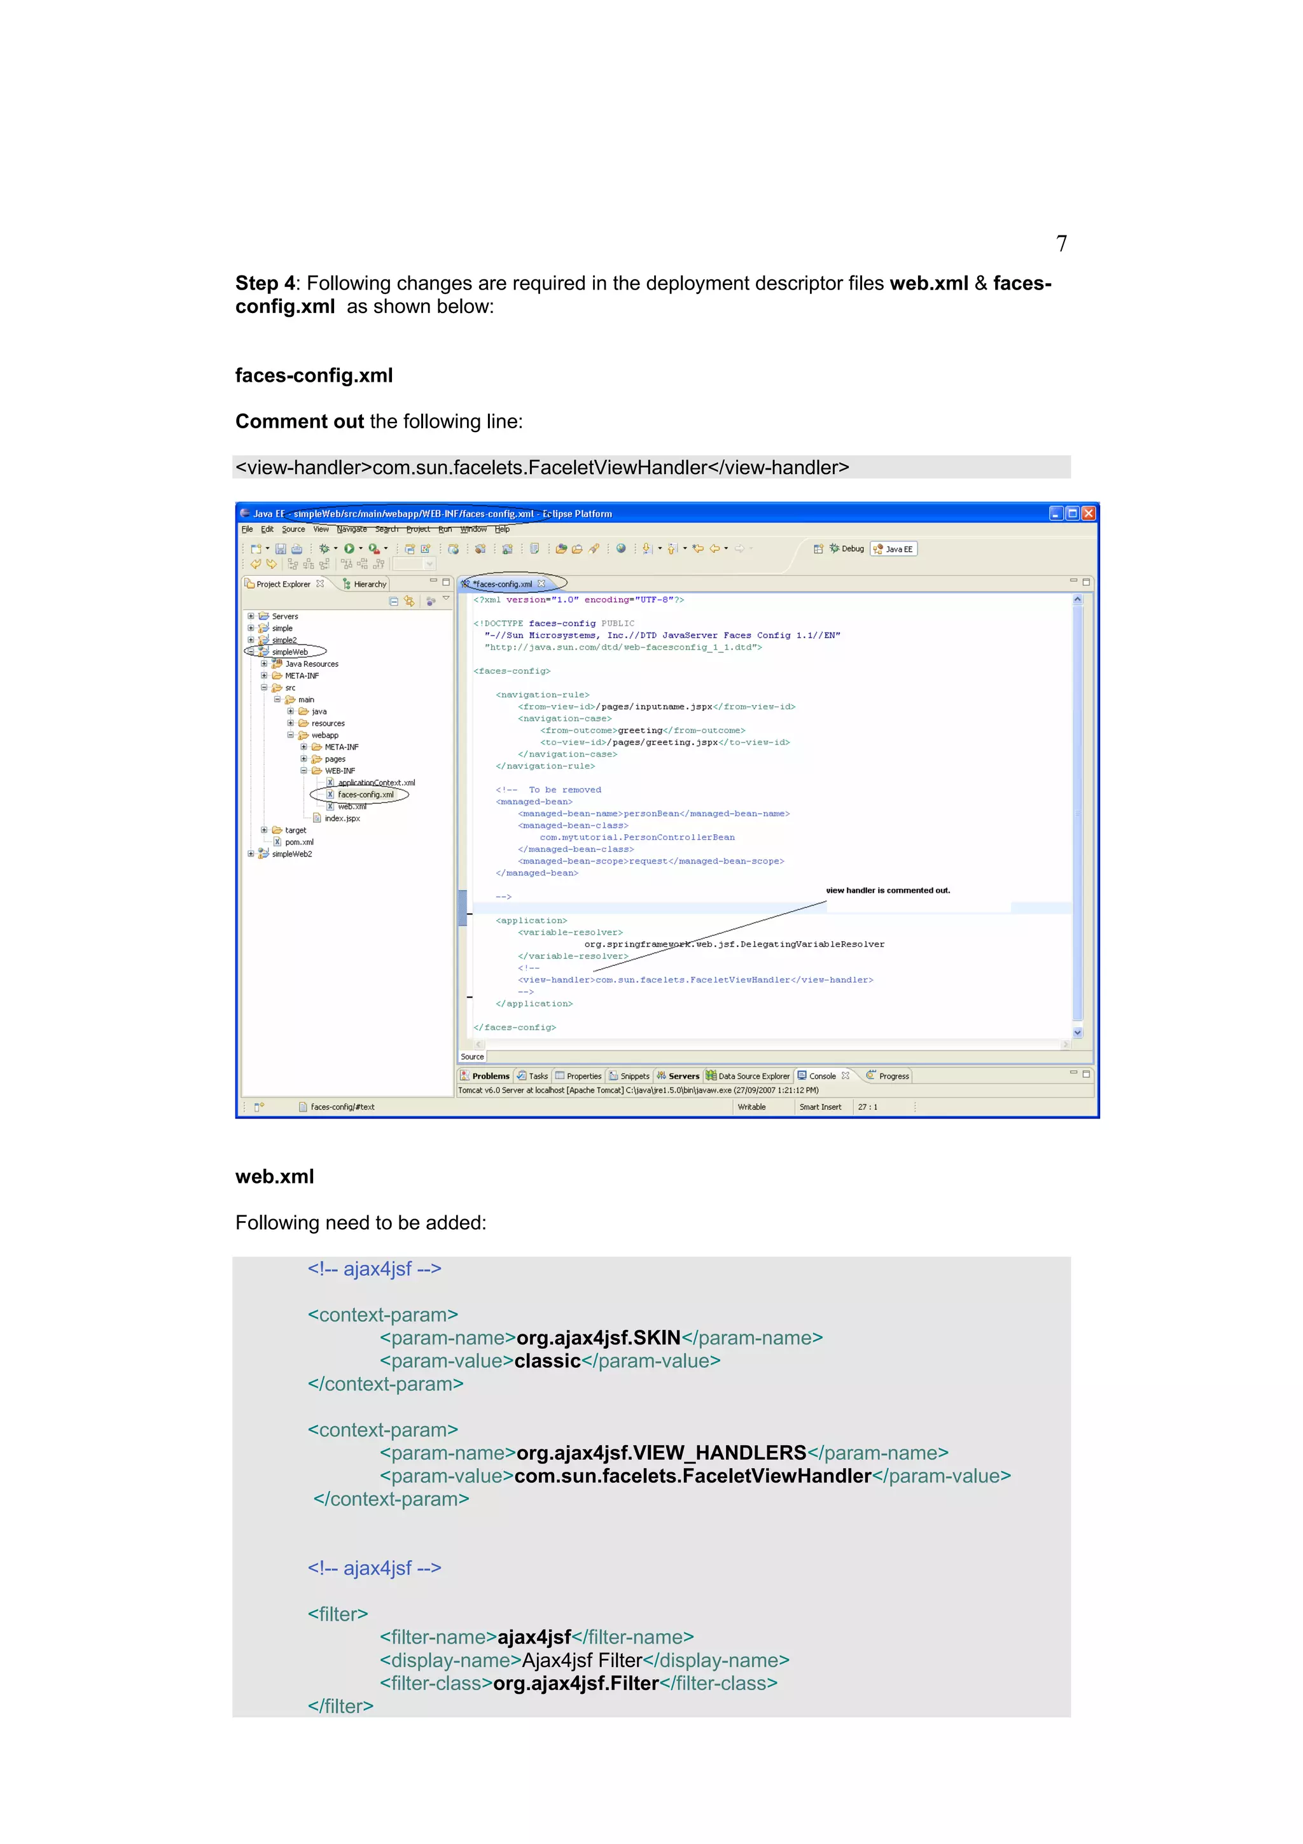Maximize the bottom Console panel
The image size is (1303, 1844).
coord(1086,1074)
